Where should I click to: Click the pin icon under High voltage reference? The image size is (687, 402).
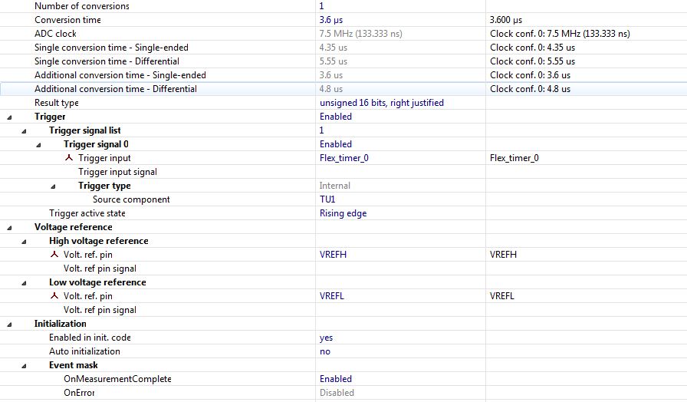click(54, 255)
